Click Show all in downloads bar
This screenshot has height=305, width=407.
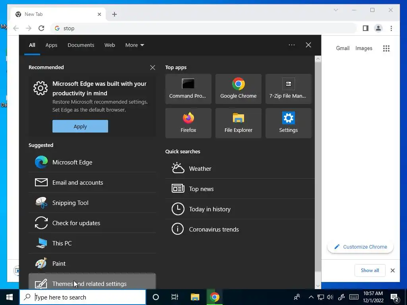click(x=370, y=270)
